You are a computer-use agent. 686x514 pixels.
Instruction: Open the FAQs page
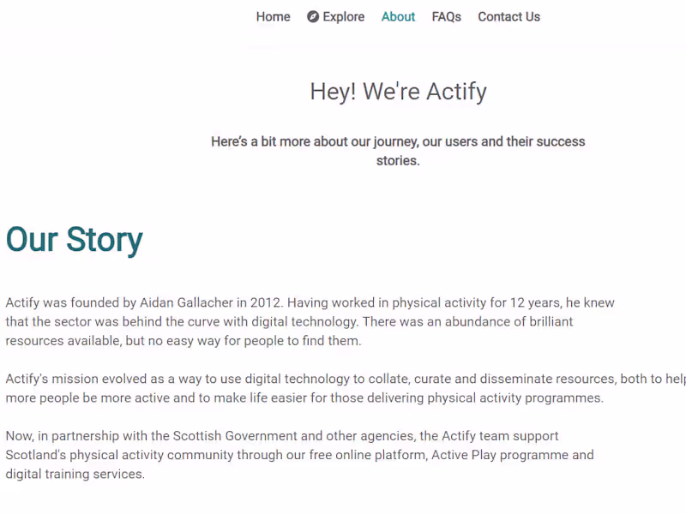(x=446, y=17)
